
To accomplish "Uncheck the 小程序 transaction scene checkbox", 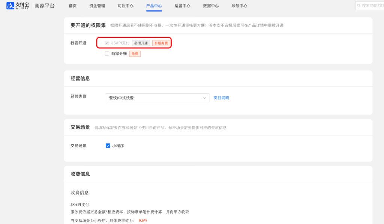I will coord(108,146).
